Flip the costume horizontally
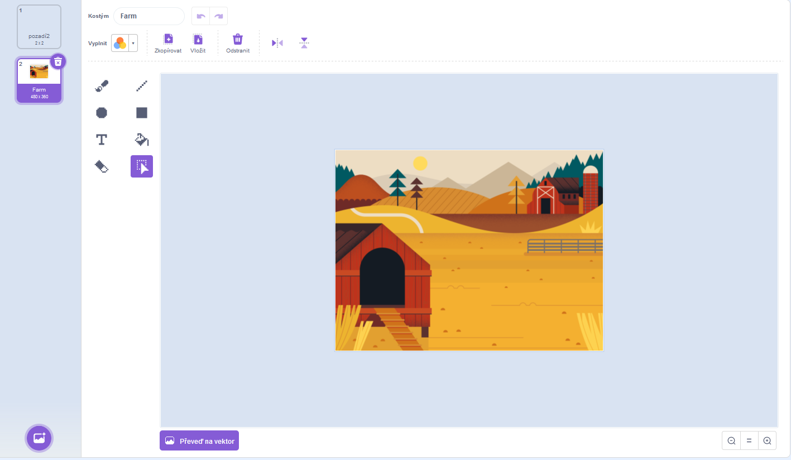 point(277,43)
